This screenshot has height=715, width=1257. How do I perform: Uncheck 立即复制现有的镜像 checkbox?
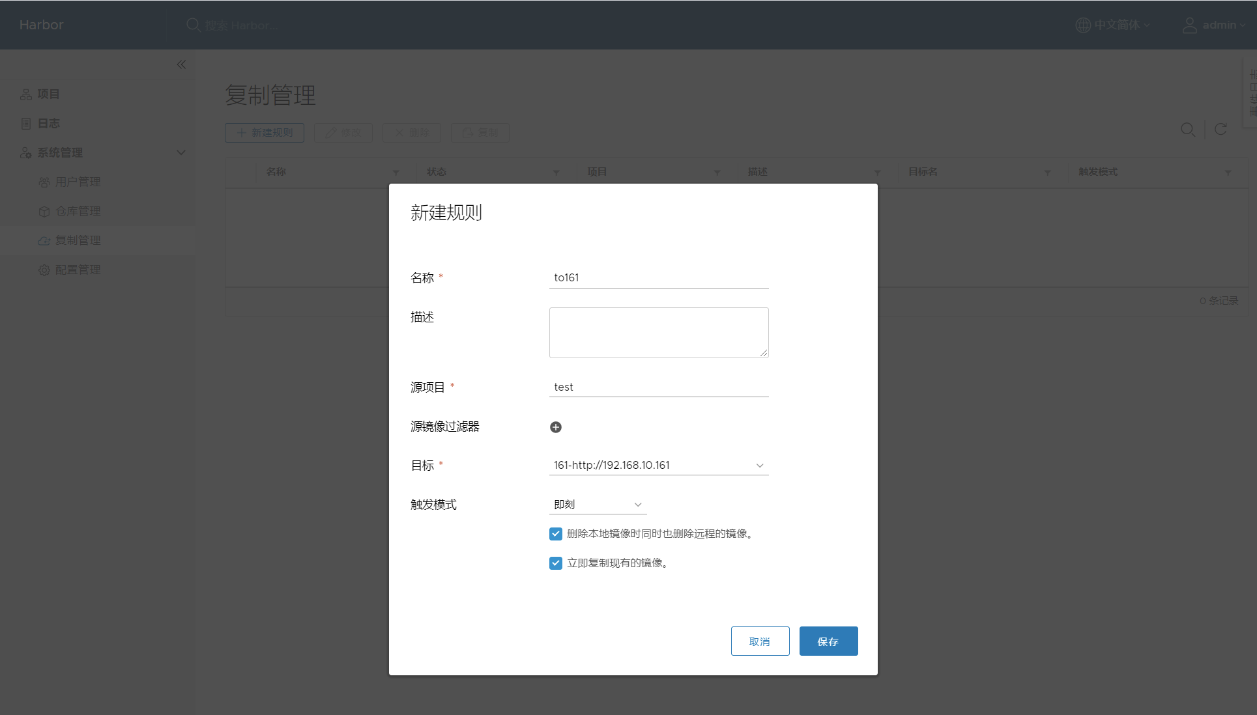pos(555,563)
